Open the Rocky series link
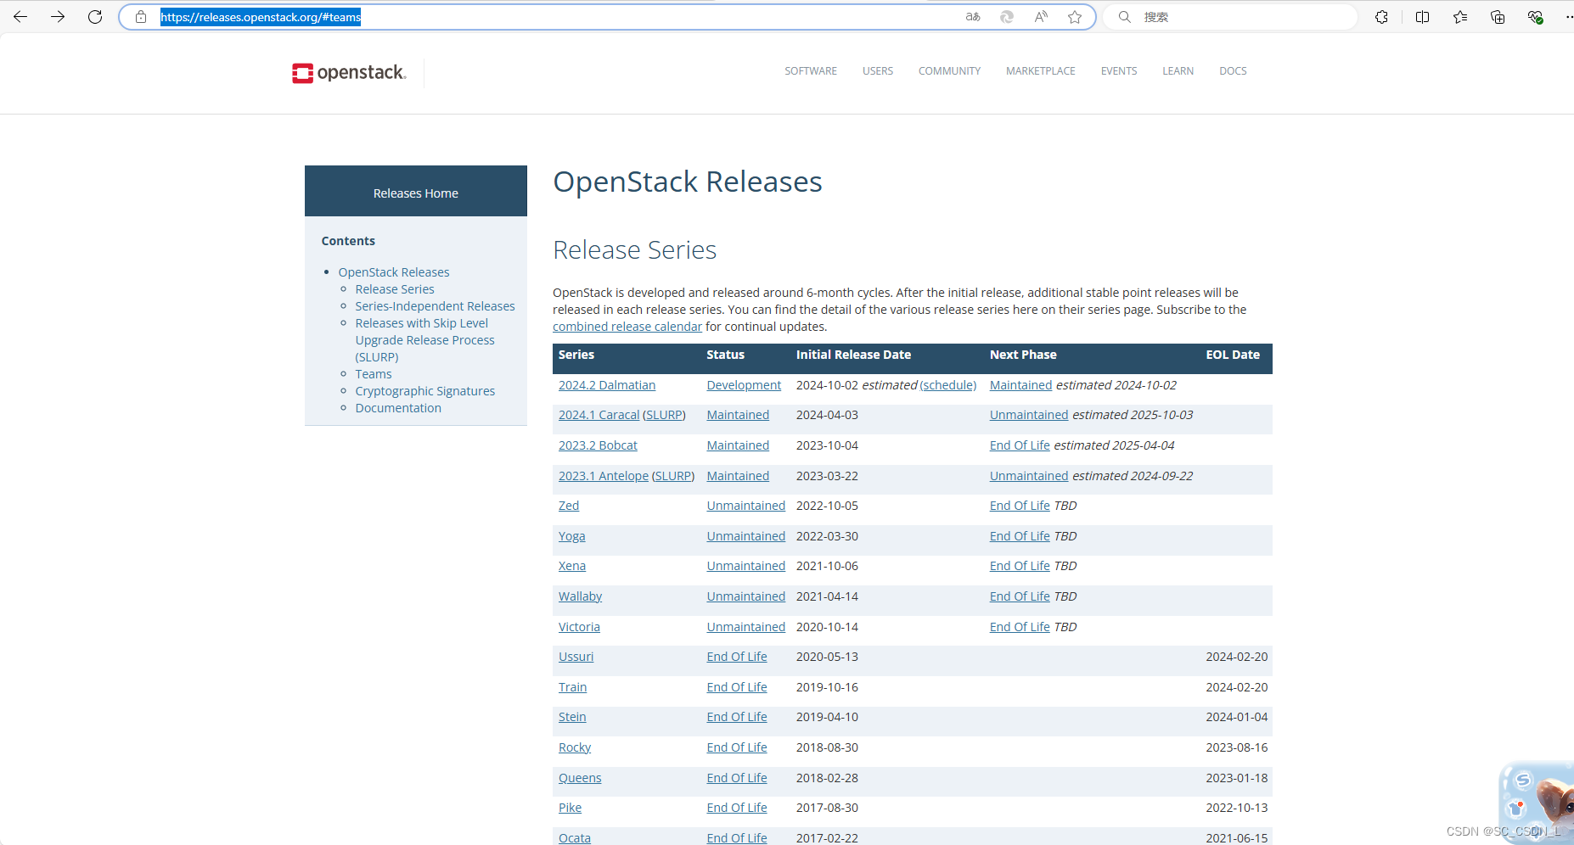1574x845 pixels. click(x=575, y=747)
